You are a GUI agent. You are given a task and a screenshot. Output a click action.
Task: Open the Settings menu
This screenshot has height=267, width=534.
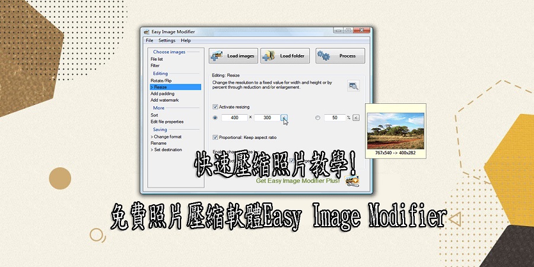coord(167,40)
